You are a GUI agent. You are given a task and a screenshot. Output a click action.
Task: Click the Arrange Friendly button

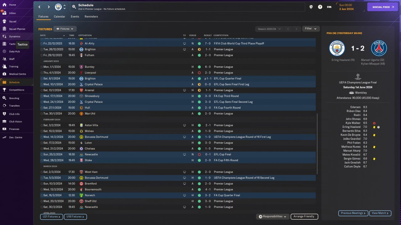click(x=305, y=217)
